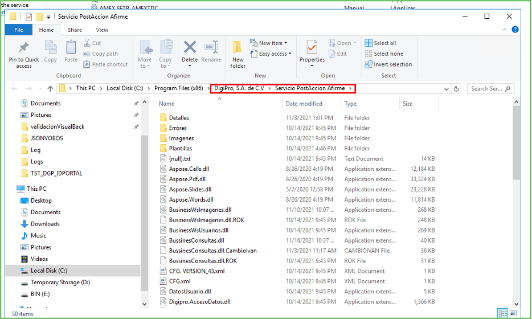Open the File menu tab
Screen dimensions: 532x319
pos(19,30)
